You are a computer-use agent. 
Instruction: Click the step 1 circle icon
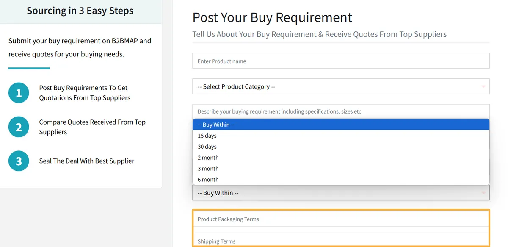tap(19, 93)
